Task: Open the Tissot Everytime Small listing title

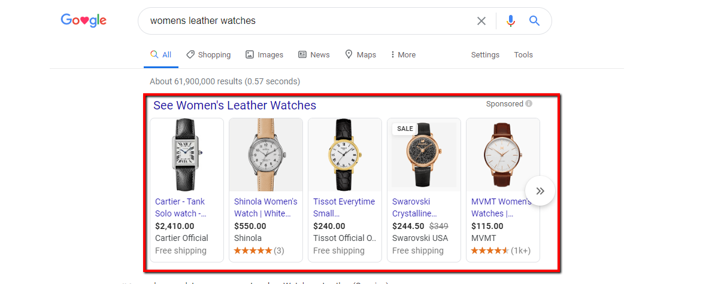Action: tap(344, 207)
